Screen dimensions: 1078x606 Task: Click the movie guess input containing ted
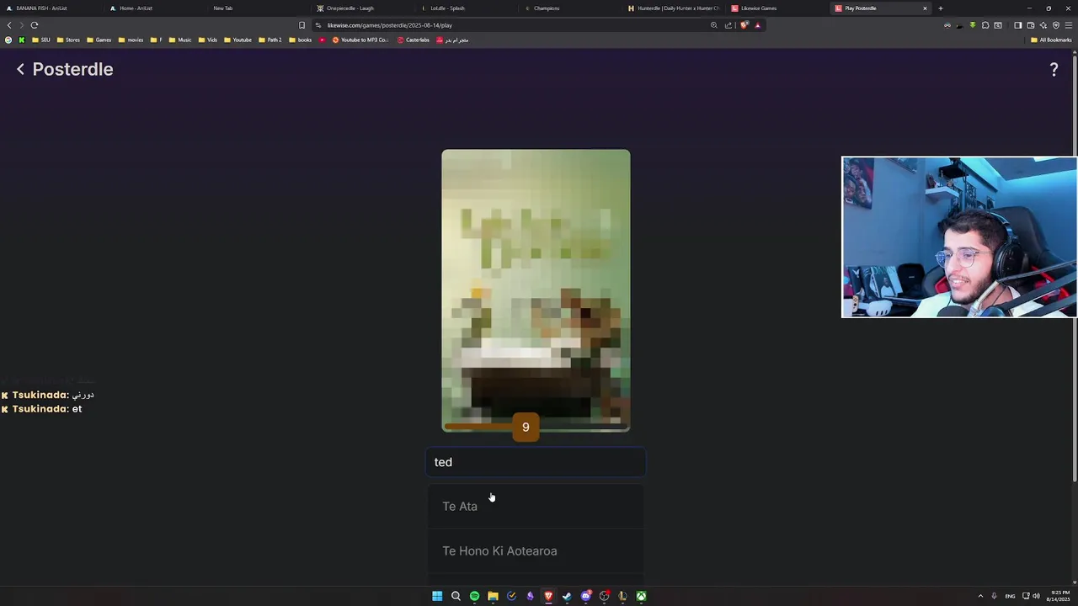[x=536, y=462]
